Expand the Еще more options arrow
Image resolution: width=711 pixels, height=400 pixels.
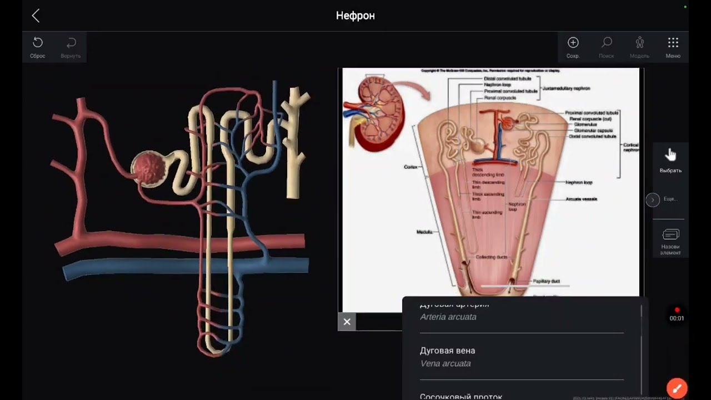(653, 199)
